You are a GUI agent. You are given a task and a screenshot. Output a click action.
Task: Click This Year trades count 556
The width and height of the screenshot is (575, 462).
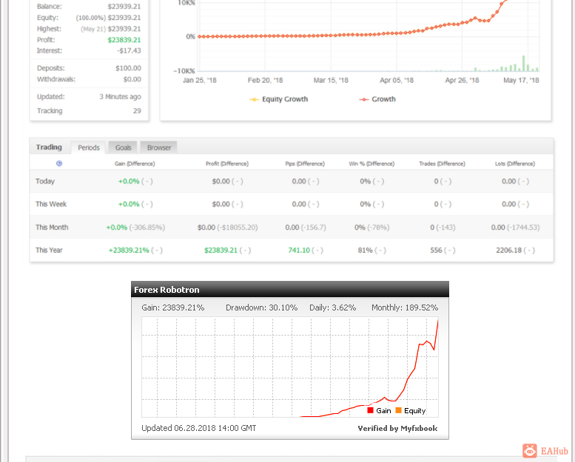[436, 251]
